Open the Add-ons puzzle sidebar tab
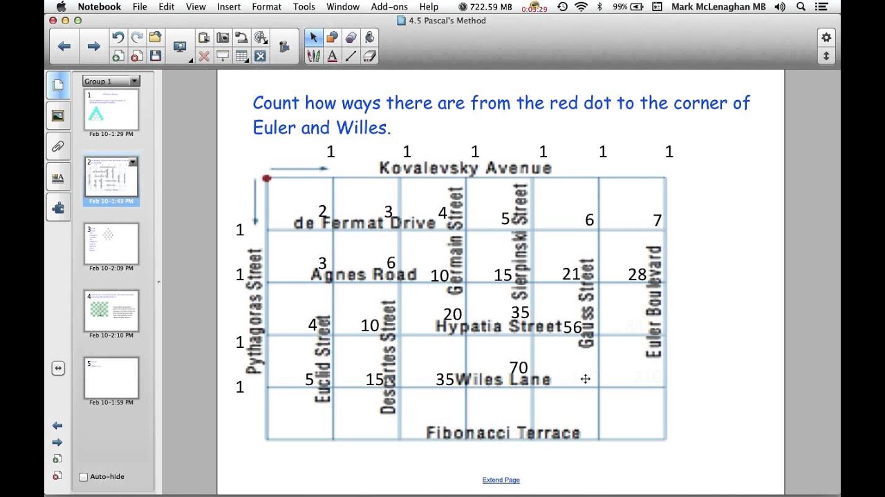The width and height of the screenshot is (885, 497). 58,207
